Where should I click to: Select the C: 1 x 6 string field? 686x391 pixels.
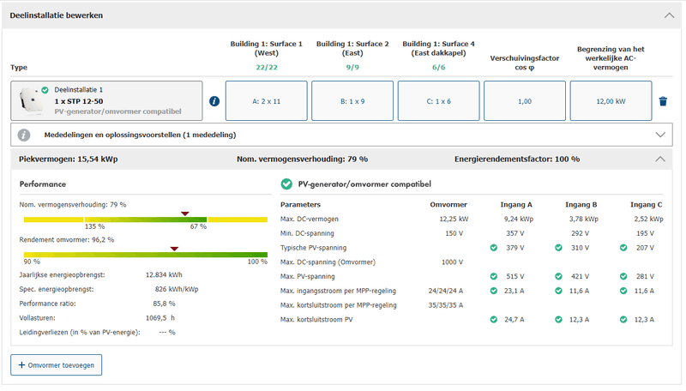point(438,101)
